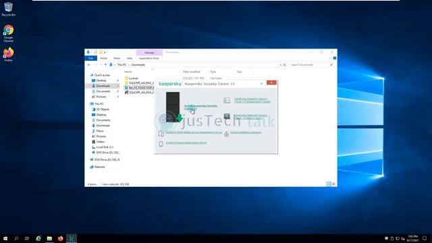
Task: Click the Search Downloads field
Action: pos(311,65)
